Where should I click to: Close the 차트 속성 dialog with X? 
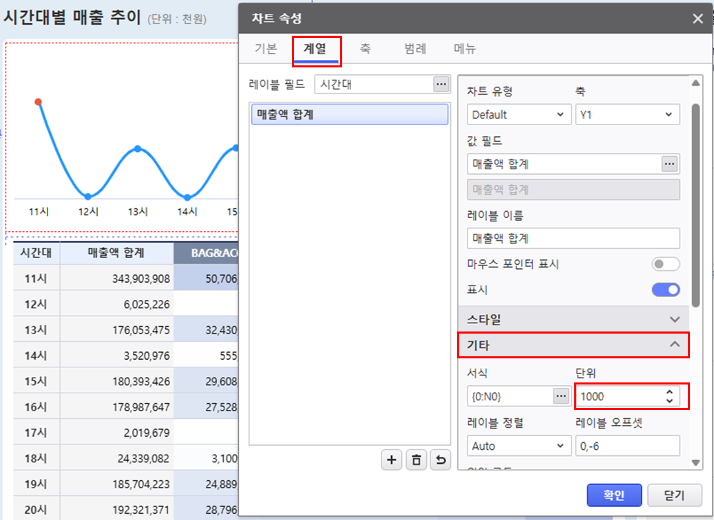coord(697,19)
